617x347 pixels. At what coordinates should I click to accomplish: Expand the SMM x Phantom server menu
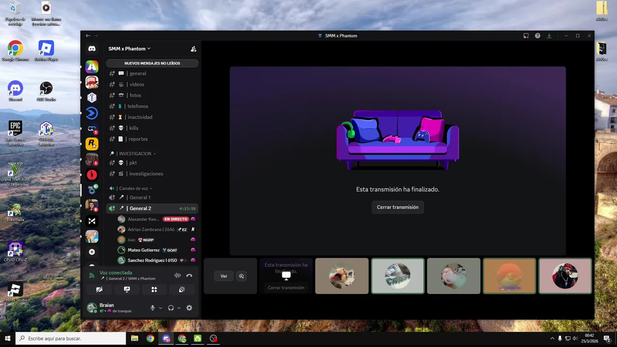point(129,49)
